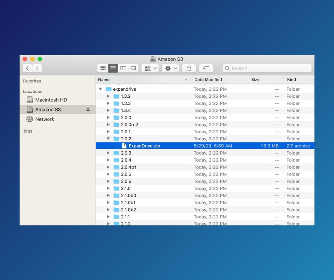
Task: Toggle List view selection
Action: coord(113,68)
